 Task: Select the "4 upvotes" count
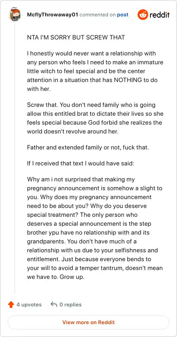[29, 305]
